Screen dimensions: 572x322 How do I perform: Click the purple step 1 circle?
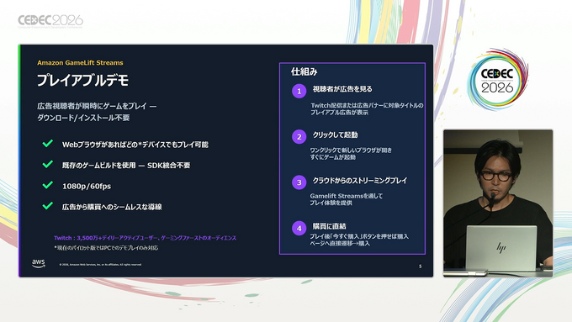click(x=299, y=91)
